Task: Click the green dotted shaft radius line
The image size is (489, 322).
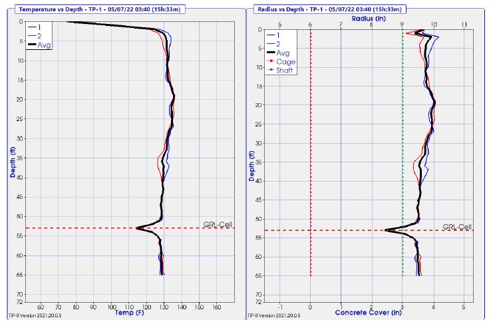Action: (x=403, y=166)
